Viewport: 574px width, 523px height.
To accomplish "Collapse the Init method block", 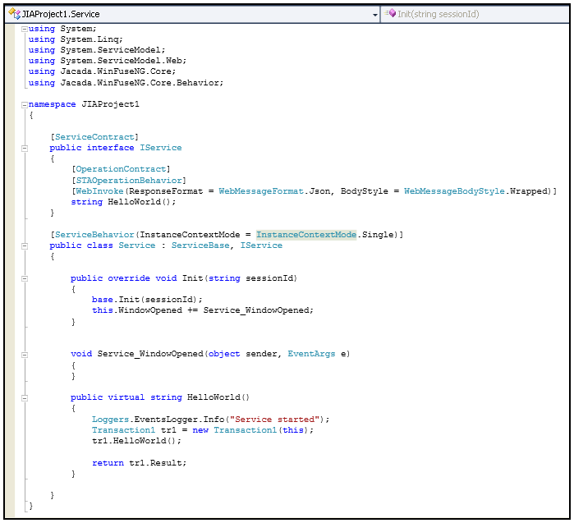I will coord(25,278).
